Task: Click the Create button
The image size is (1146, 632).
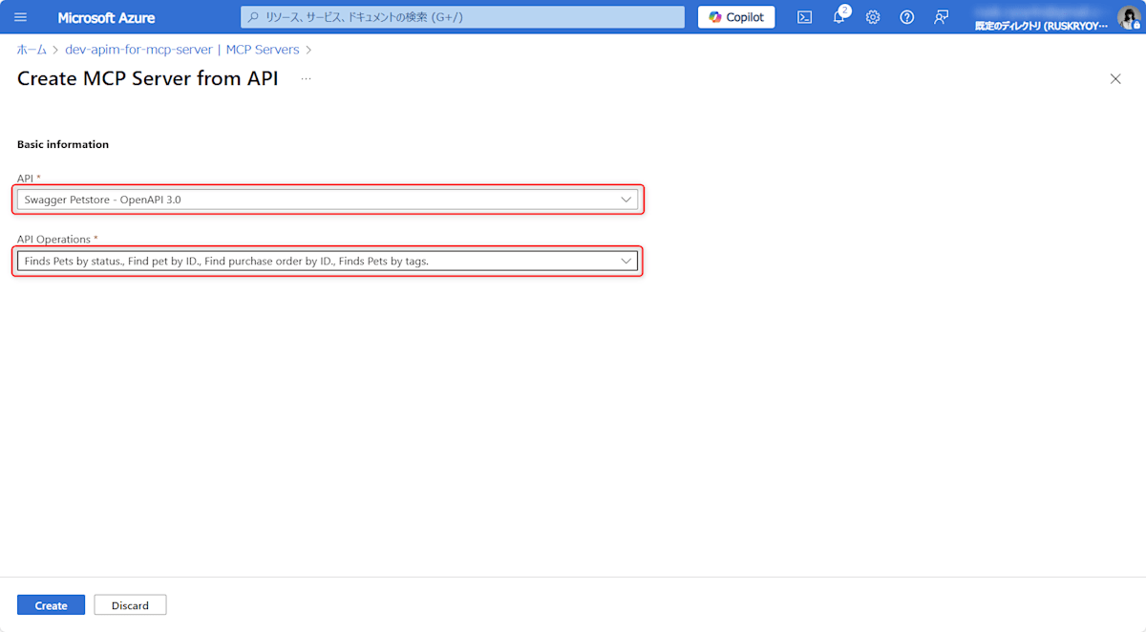Action: tap(51, 605)
